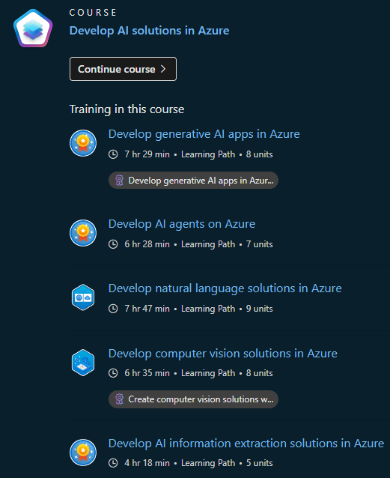Screen dimensions: 390x478
Task: Click the course pentagon badge icon
Action: pos(33,28)
